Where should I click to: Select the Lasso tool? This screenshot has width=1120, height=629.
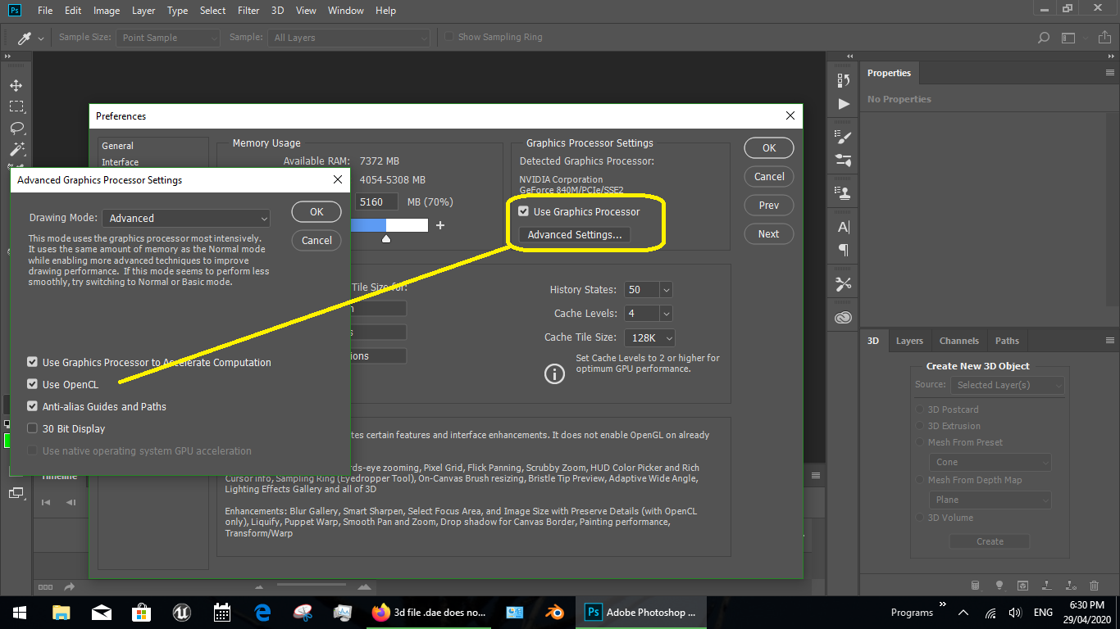(16, 127)
